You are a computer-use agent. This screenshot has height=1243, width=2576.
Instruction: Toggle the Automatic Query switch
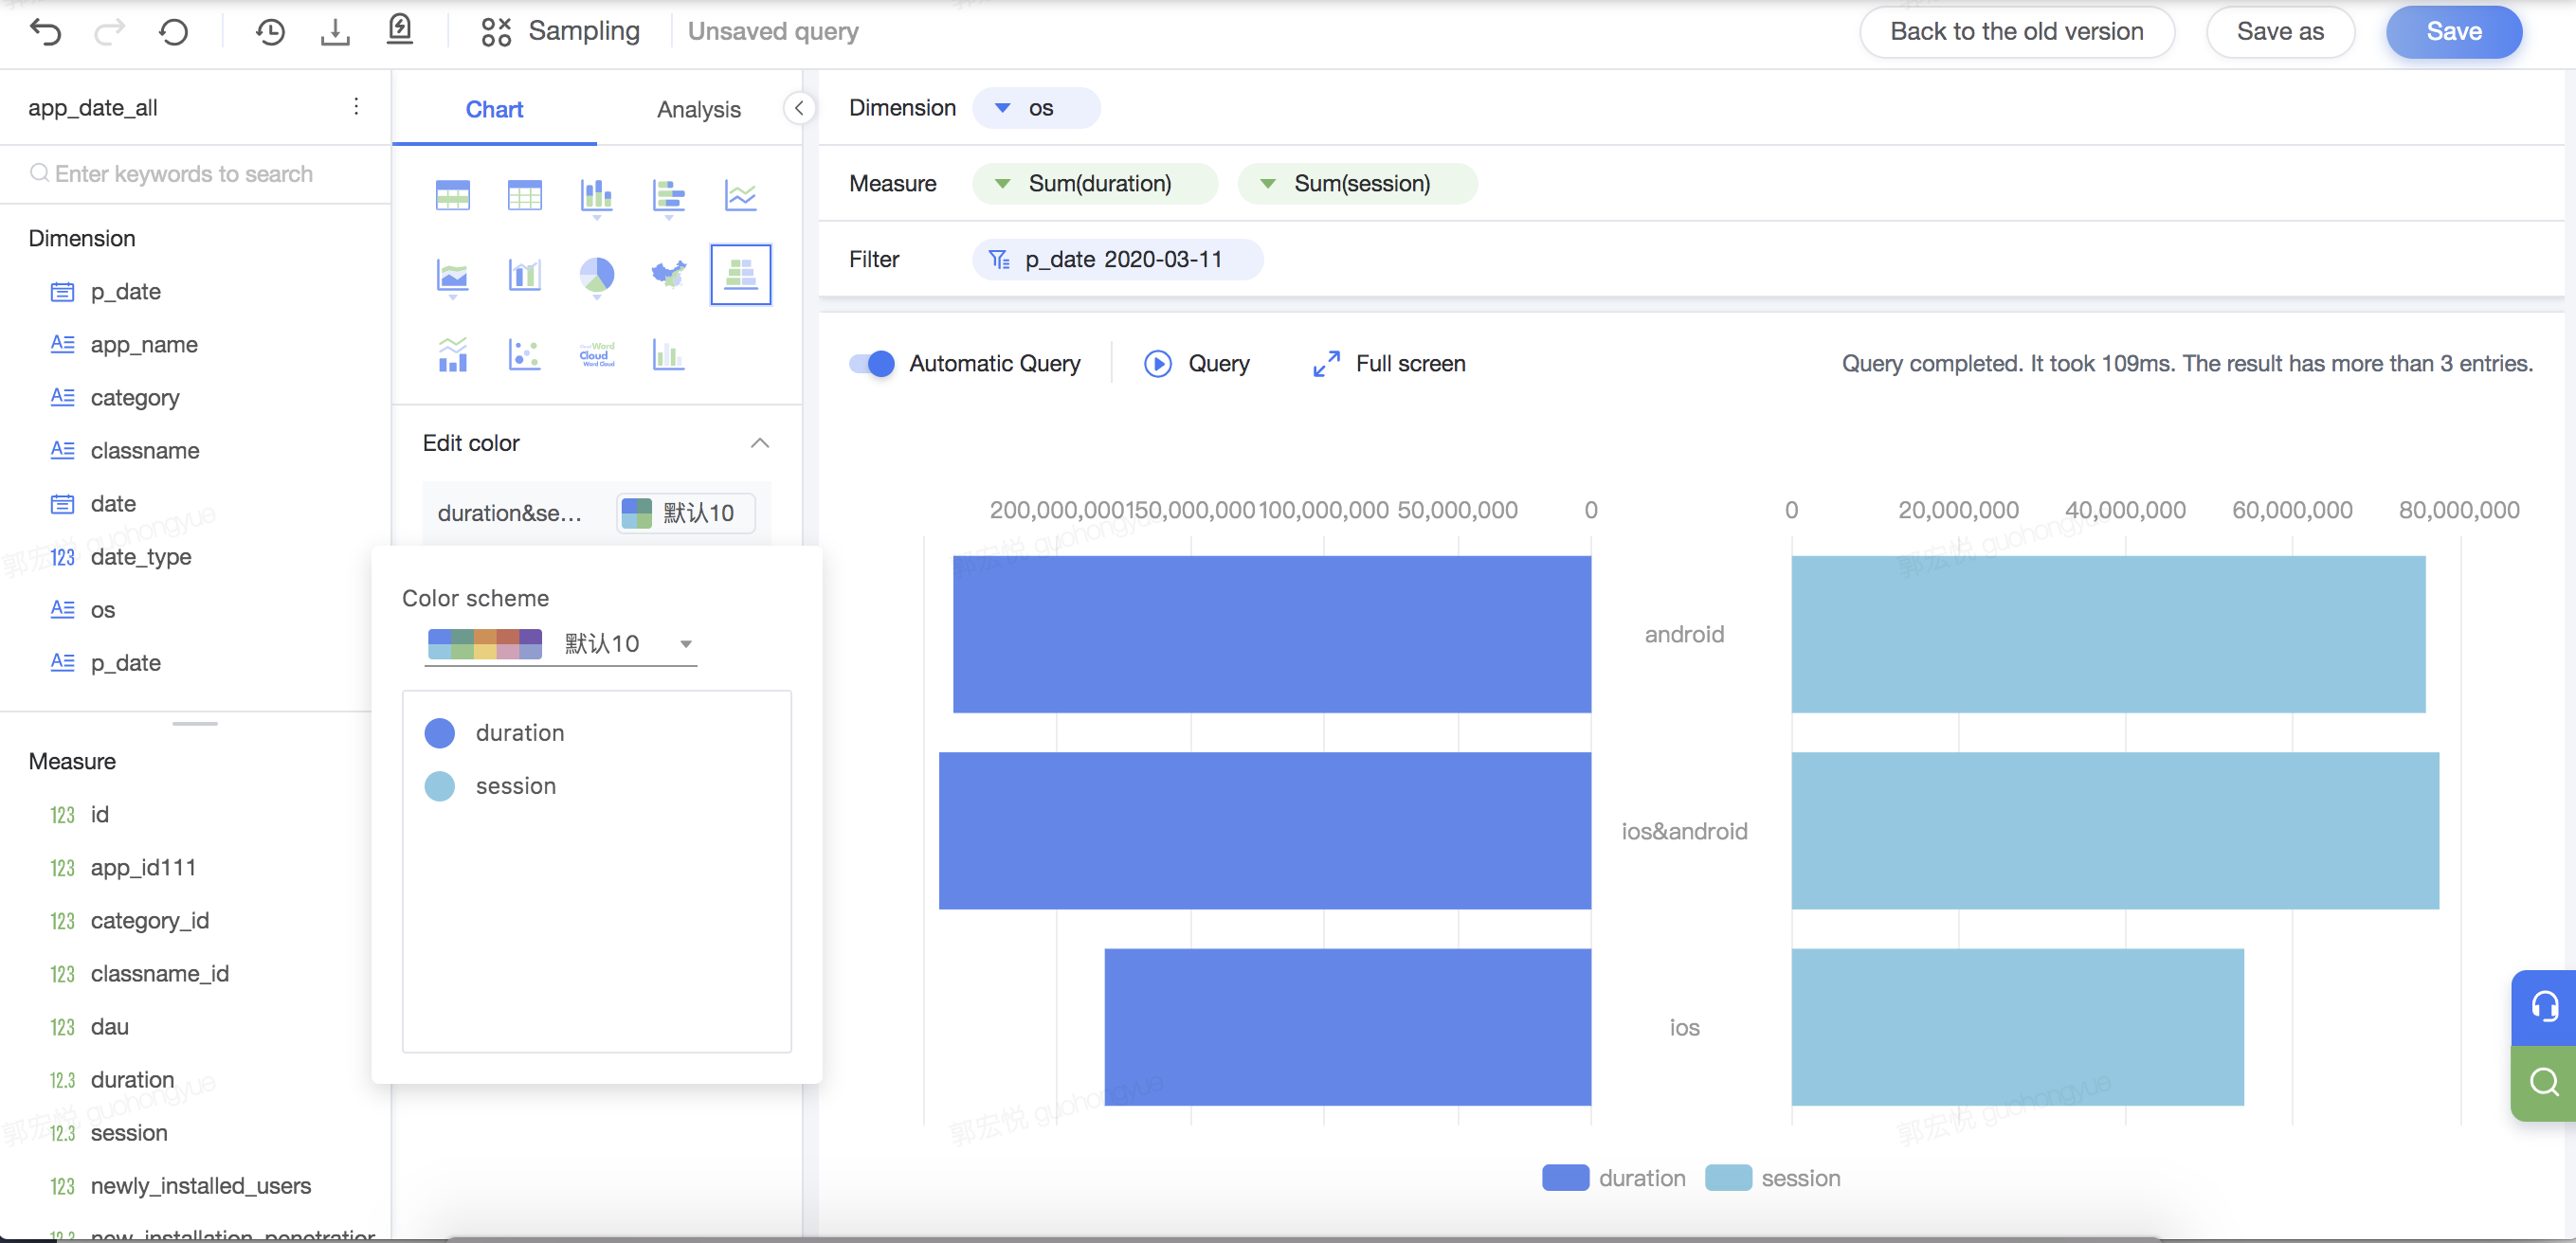872,364
